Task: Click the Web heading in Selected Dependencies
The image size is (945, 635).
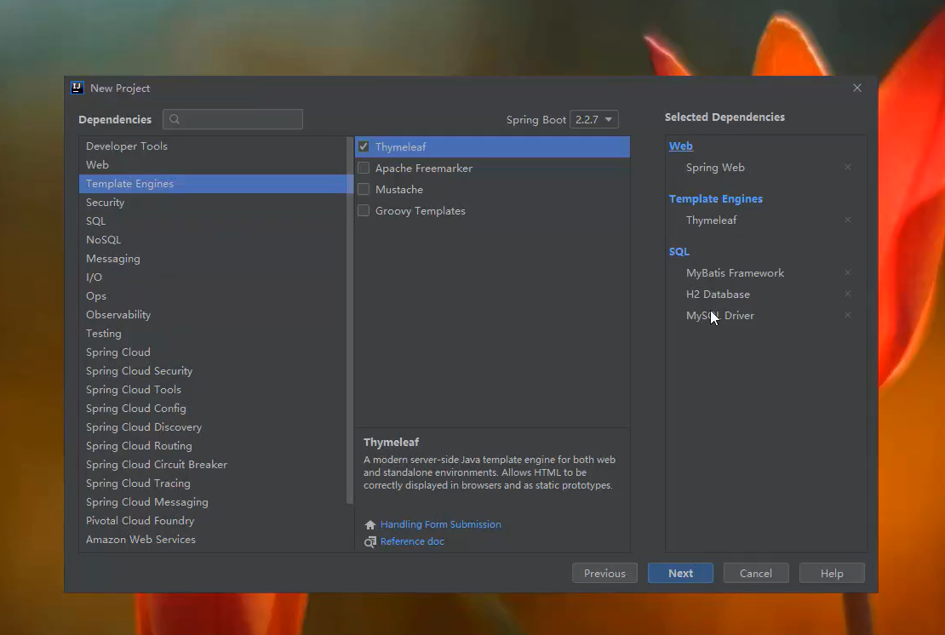Action: [x=680, y=146]
